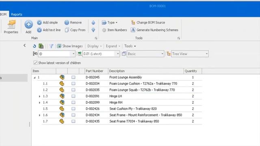Choose Add simple
Viewport: 260px width, 146px height.
click(48, 23)
